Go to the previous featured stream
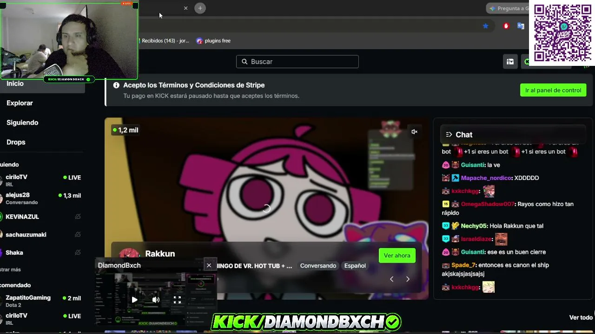The width and height of the screenshot is (595, 334). coord(391,279)
